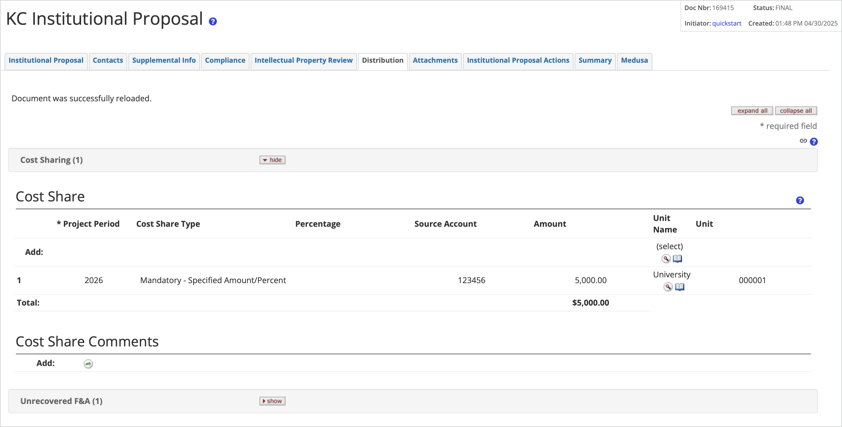Click the direct link chain icon

[x=803, y=141]
